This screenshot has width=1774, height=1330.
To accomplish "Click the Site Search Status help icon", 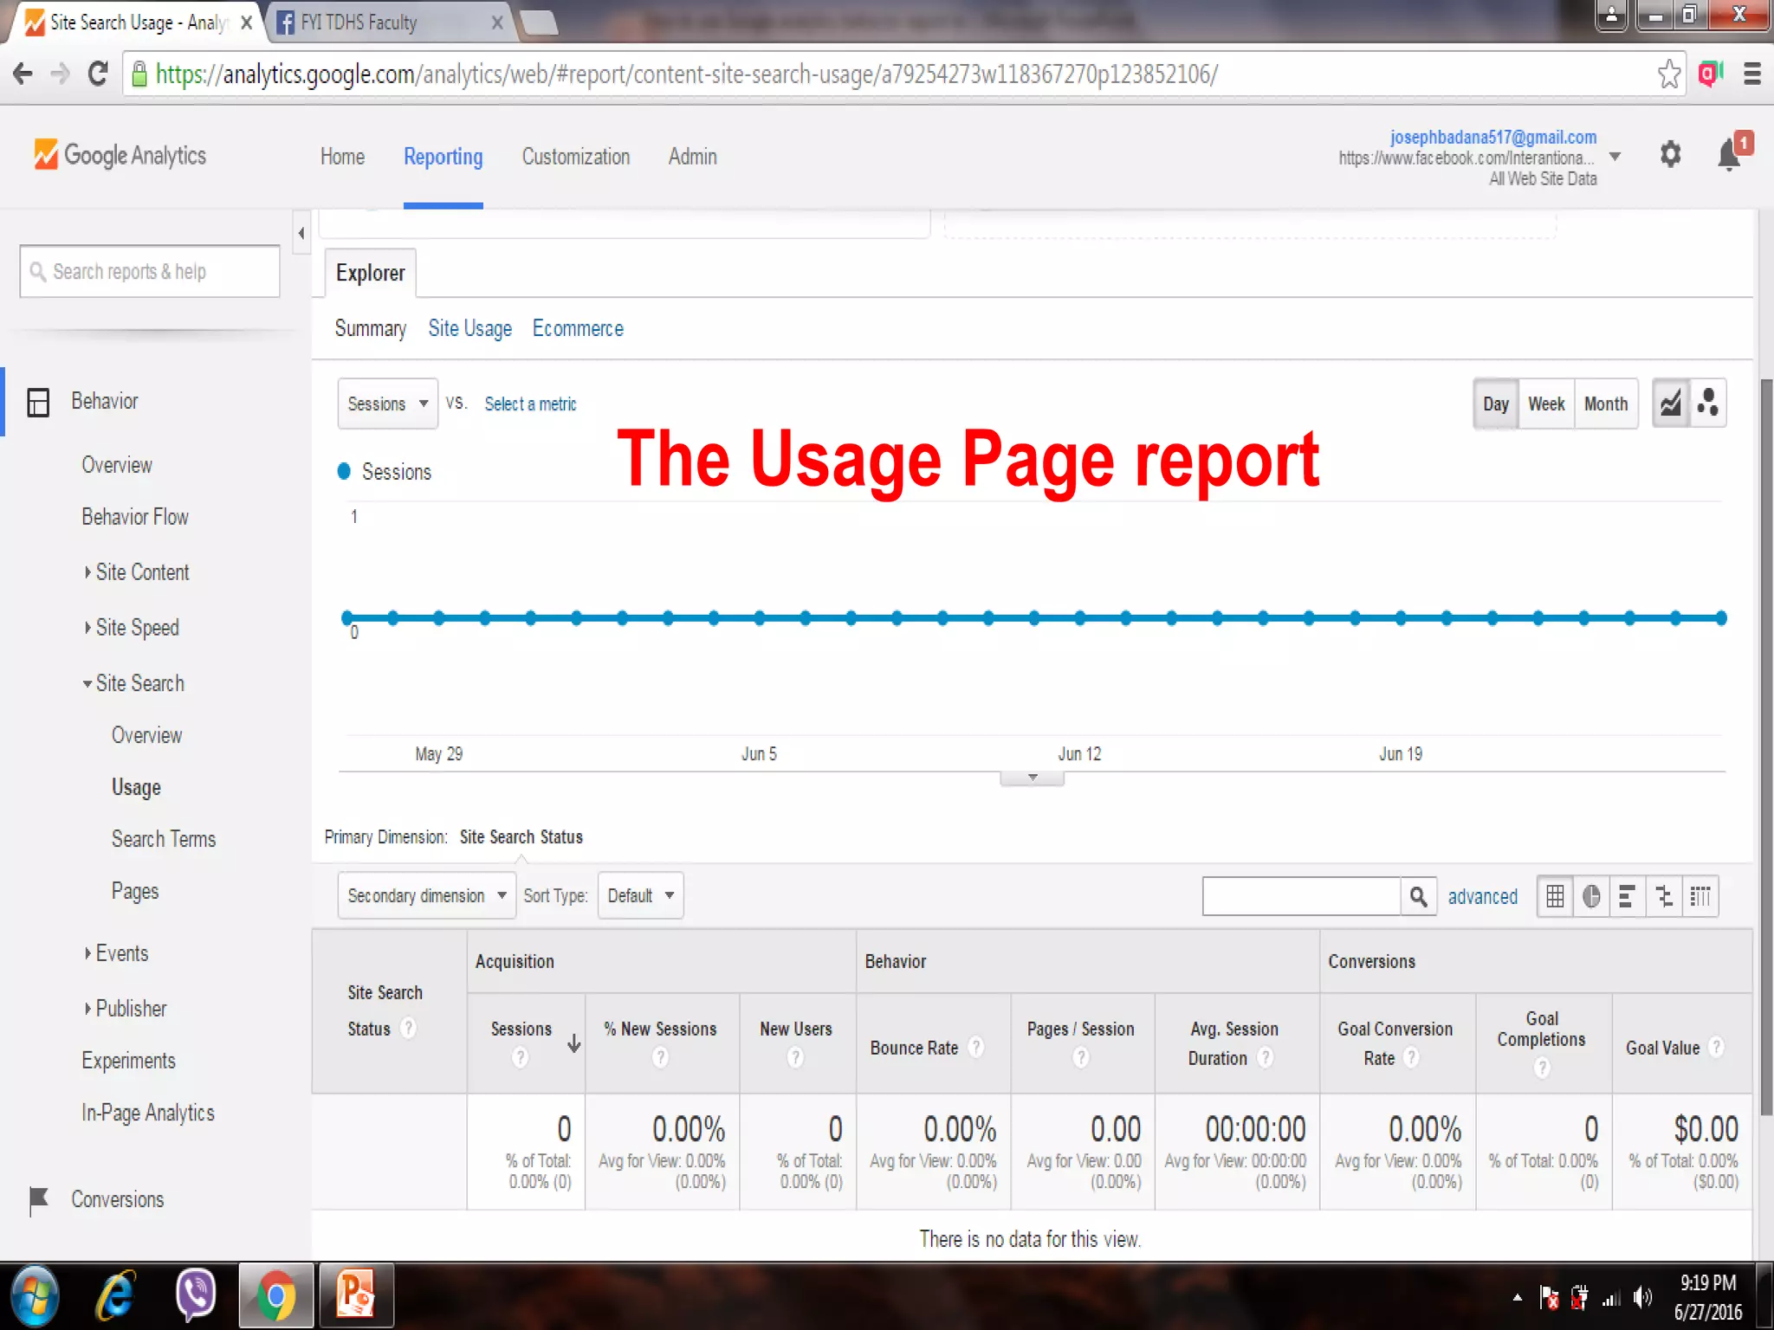I will (x=408, y=1028).
